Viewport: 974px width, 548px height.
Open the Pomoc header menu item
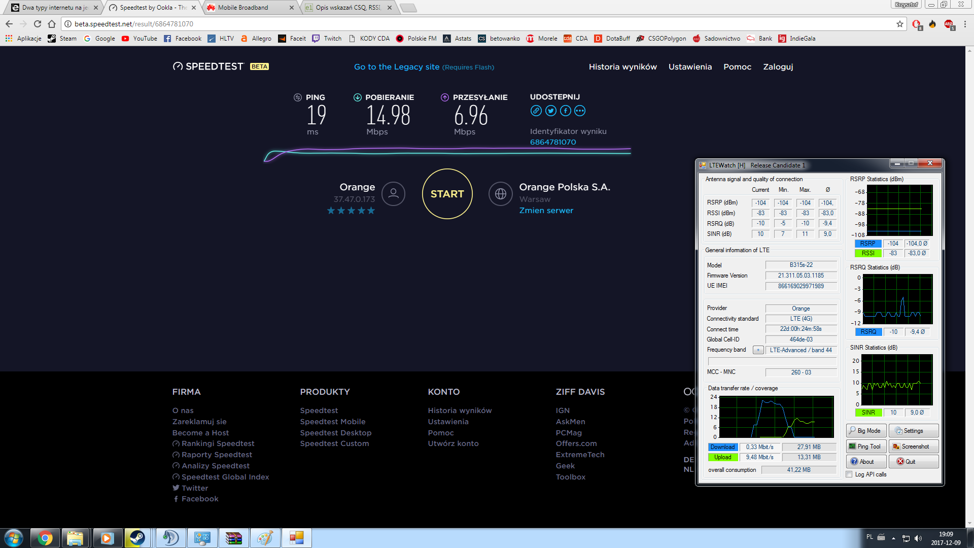[737, 66]
